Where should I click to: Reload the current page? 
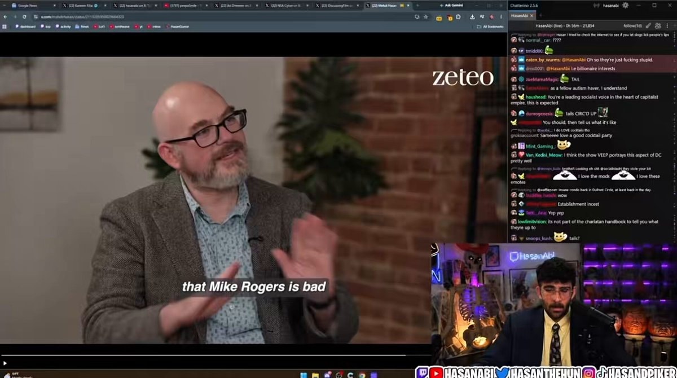pos(24,17)
